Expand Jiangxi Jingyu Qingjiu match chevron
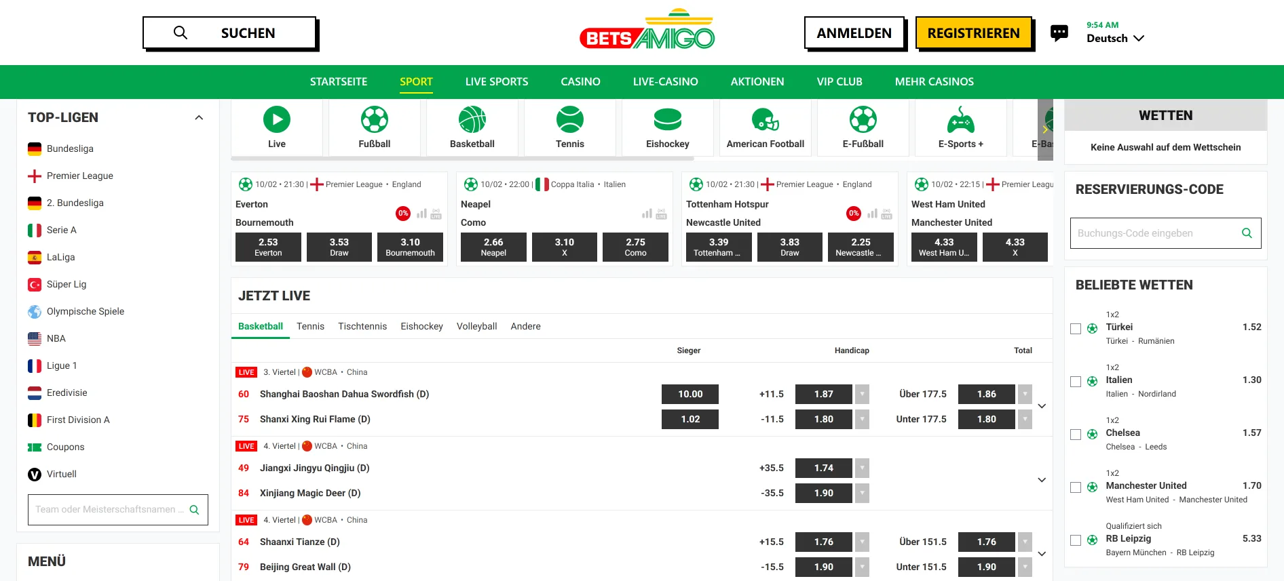The image size is (1284, 581). [1042, 480]
